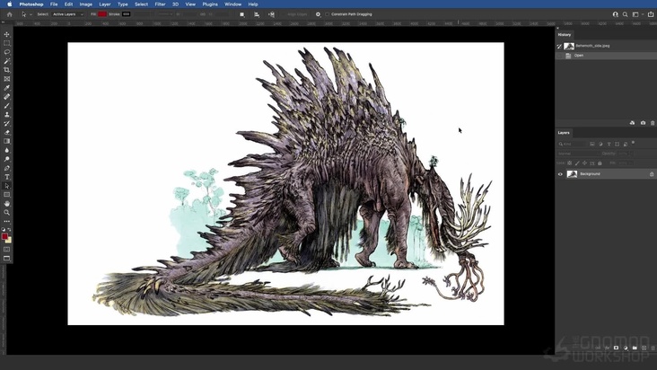
Task: Switch to the History panel tab
Action: click(565, 35)
